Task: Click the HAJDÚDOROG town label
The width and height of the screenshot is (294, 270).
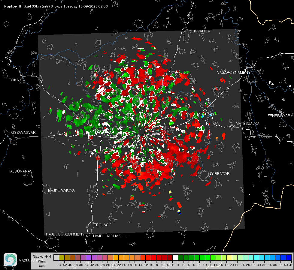Action: tap(61, 191)
